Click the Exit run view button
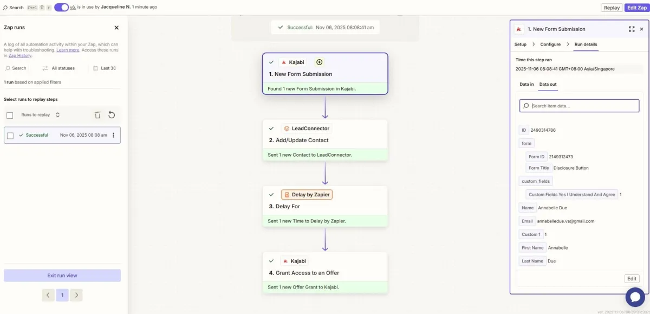The height and width of the screenshot is (314, 650). coord(62,275)
